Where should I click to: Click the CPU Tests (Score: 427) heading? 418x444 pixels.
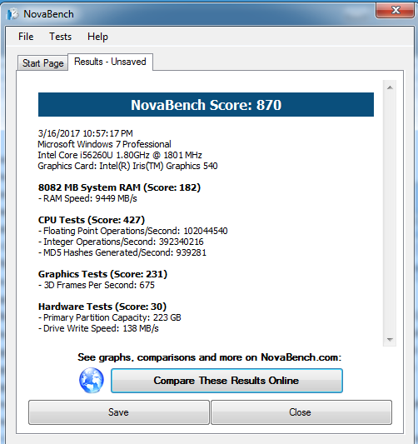(92, 220)
